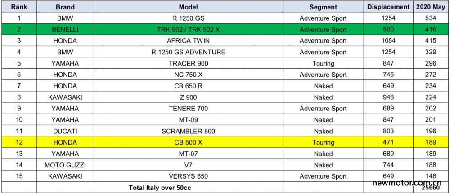Click the VERSYS 650 model cell
The height and width of the screenshot is (193, 450).
[188, 176]
